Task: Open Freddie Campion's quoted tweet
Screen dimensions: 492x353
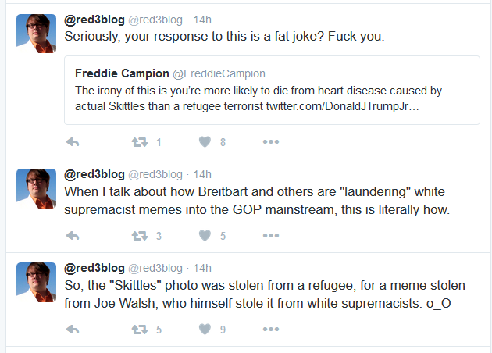Action: click(272, 91)
